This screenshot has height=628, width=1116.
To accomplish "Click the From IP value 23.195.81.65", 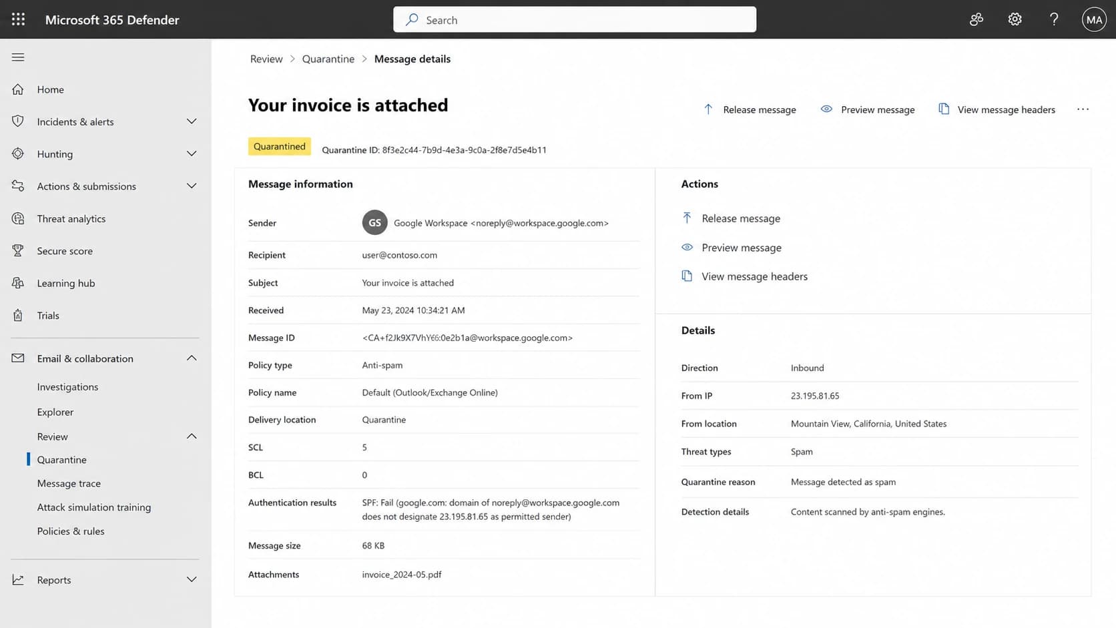I will pyautogui.click(x=815, y=396).
